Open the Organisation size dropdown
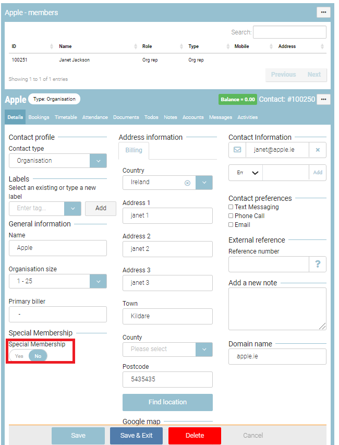This screenshot has width=339, height=445. (98, 281)
